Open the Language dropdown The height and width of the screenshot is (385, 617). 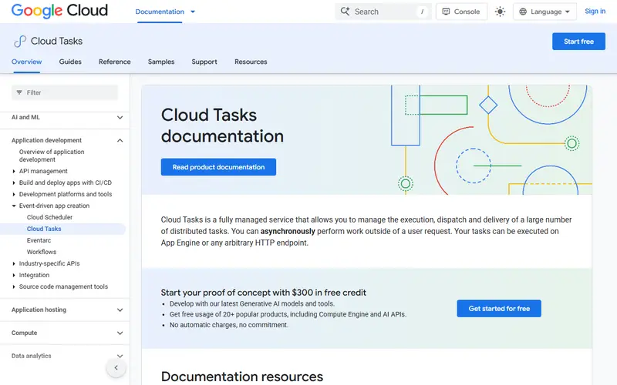click(545, 12)
